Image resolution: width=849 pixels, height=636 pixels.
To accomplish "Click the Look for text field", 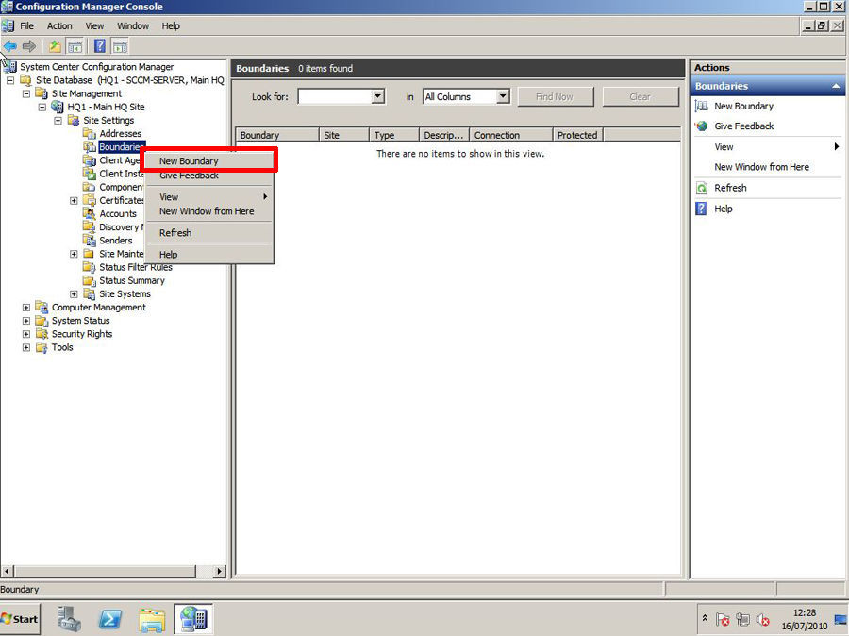I will coord(335,96).
